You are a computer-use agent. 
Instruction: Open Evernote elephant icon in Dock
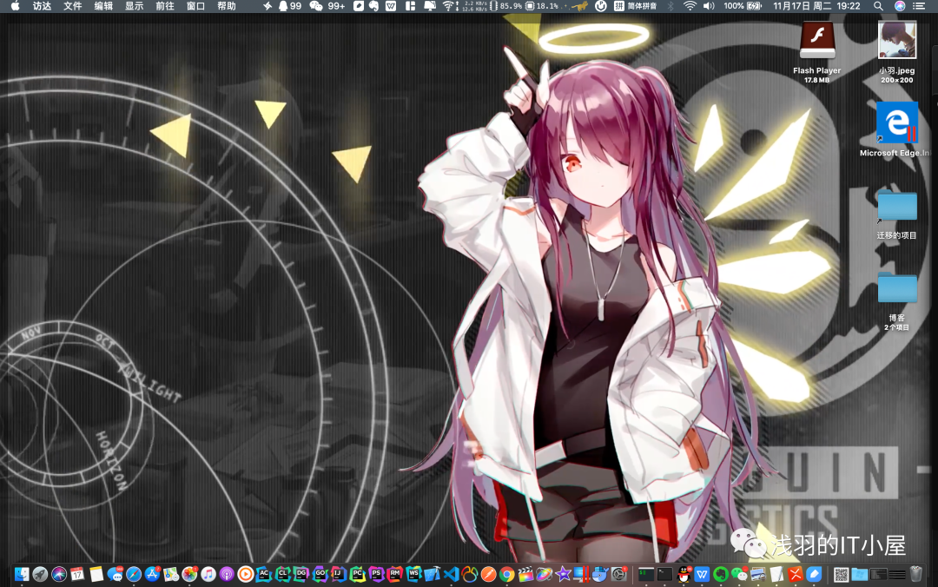point(720,575)
